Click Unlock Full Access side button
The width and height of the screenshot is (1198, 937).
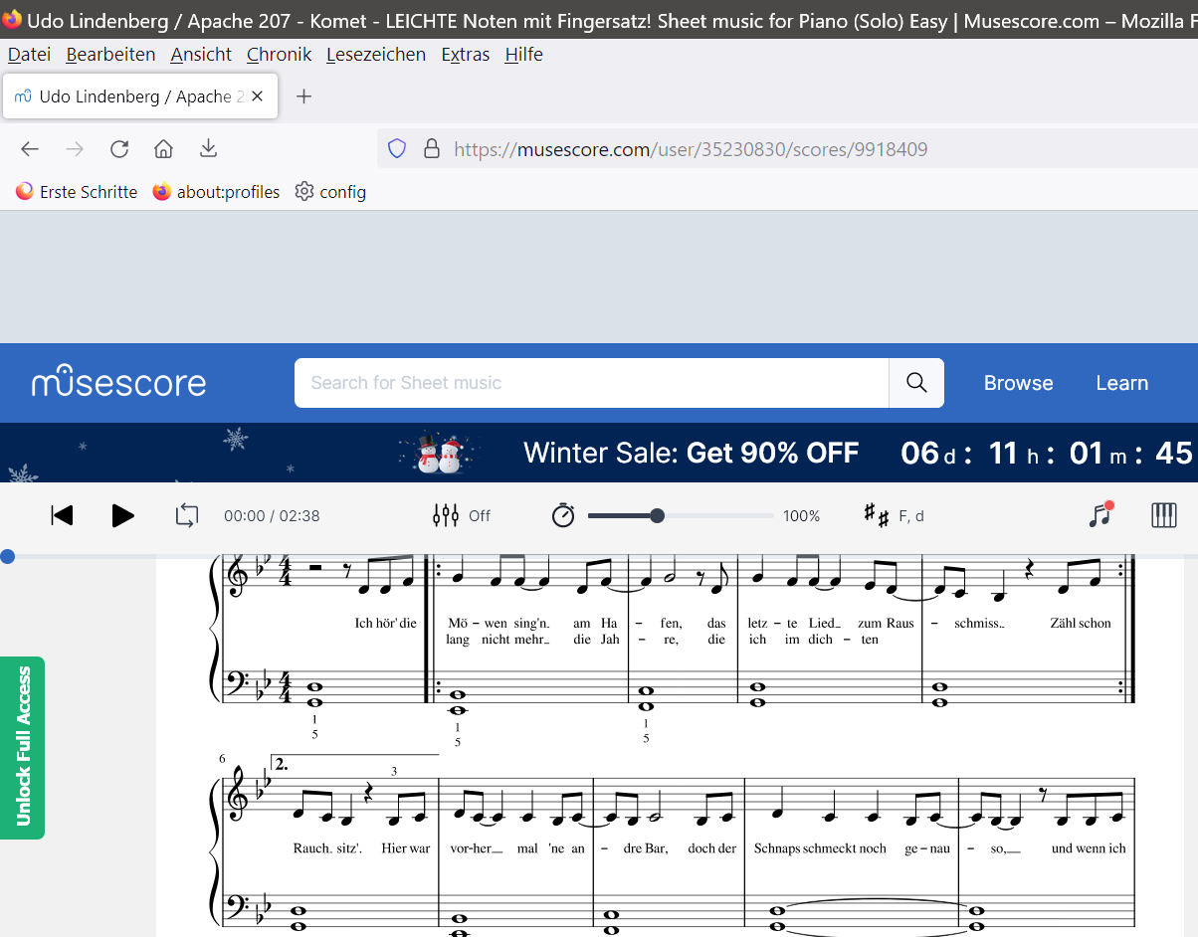click(x=23, y=747)
